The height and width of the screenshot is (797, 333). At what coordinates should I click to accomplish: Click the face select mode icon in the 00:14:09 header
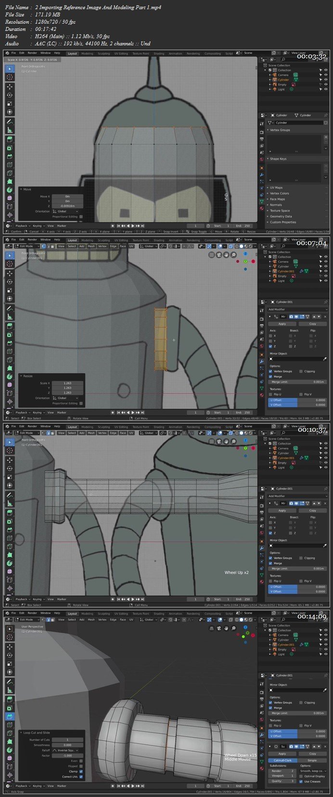click(52, 619)
